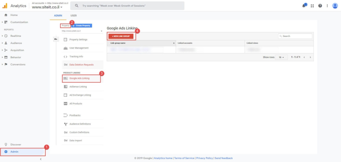Open the three-dot more options menu
Viewport: 341px width, 162px height.
tap(327, 6)
